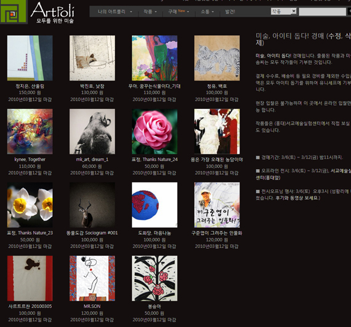Viewport: 351px width, 327px height.
Task: Click the ArtPoli green square logo
Action: 14,12
